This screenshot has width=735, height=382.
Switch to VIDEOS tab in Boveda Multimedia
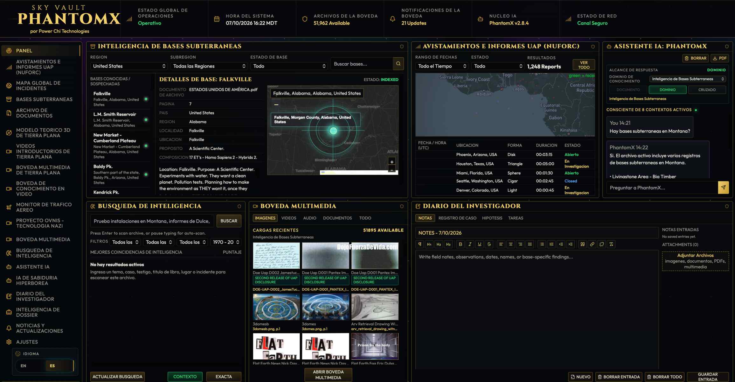tap(289, 218)
